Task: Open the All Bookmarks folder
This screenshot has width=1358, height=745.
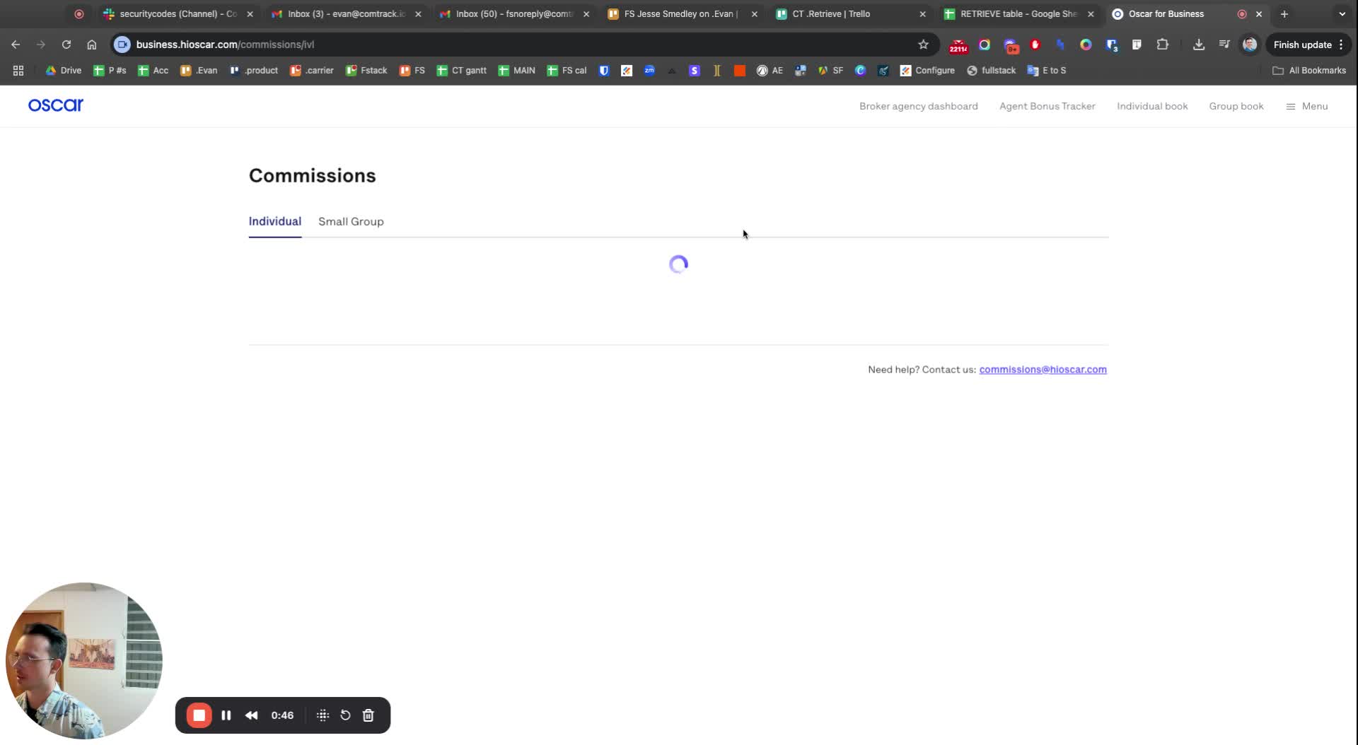Action: [1309, 71]
